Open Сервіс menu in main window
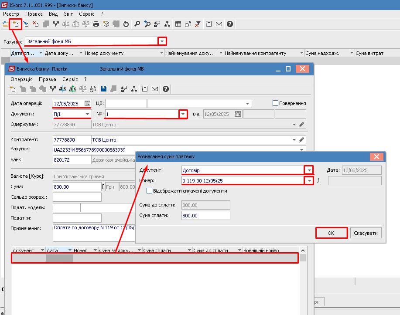400x315 pixels. (87, 14)
